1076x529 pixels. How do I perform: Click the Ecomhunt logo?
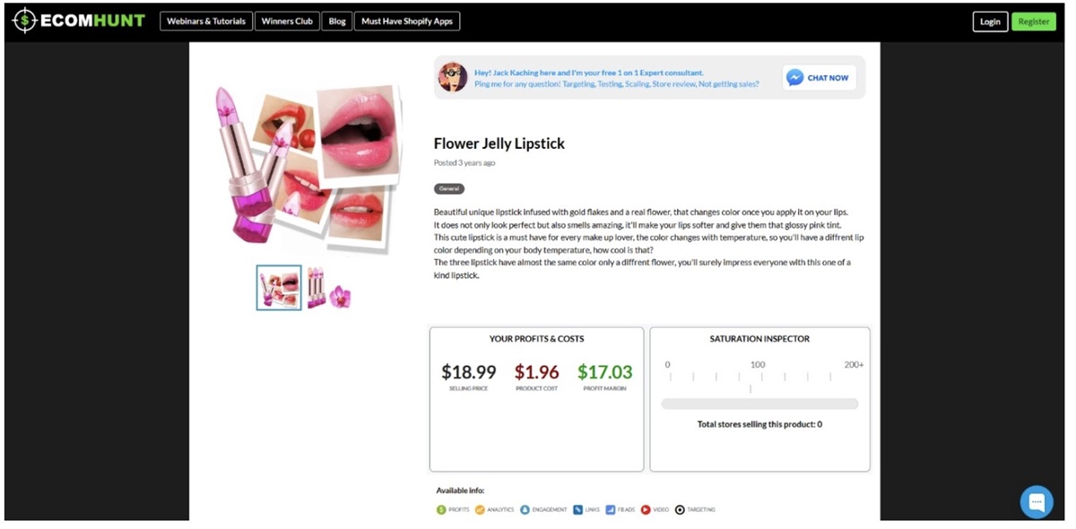78,21
